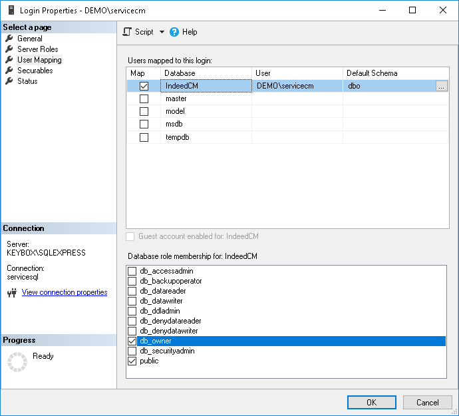Viewport: 459px width, 416px height.
Task: Click the Database column header
Action: tap(206, 73)
